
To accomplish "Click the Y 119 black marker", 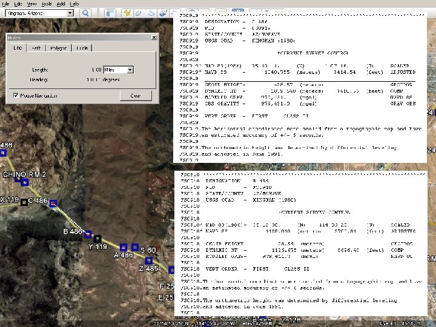I will click(x=97, y=239).
